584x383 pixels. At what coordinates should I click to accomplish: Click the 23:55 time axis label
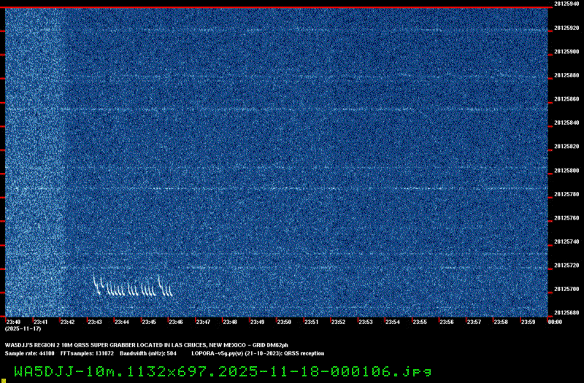point(420,322)
